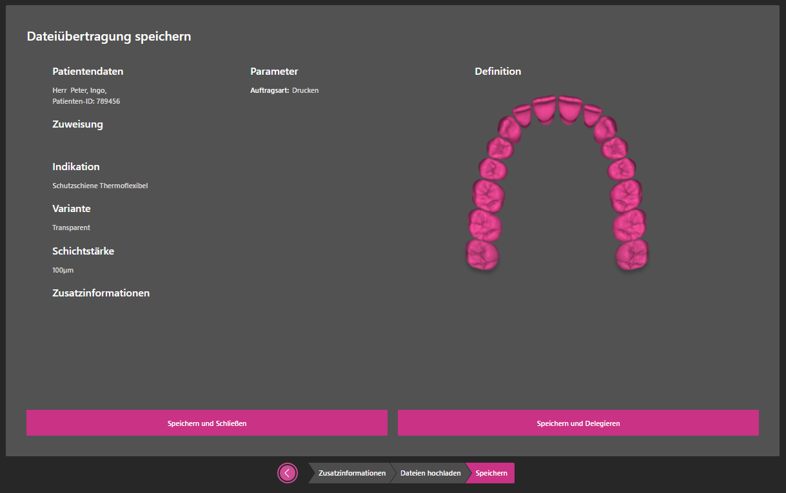Select second molar from back, right side
This screenshot has width=786, height=493.
click(629, 224)
